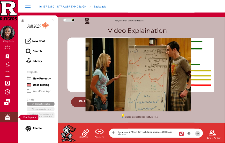Open the User Testing project folder

point(38,85)
